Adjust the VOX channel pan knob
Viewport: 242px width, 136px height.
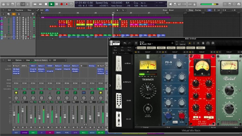(x=16, y=98)
